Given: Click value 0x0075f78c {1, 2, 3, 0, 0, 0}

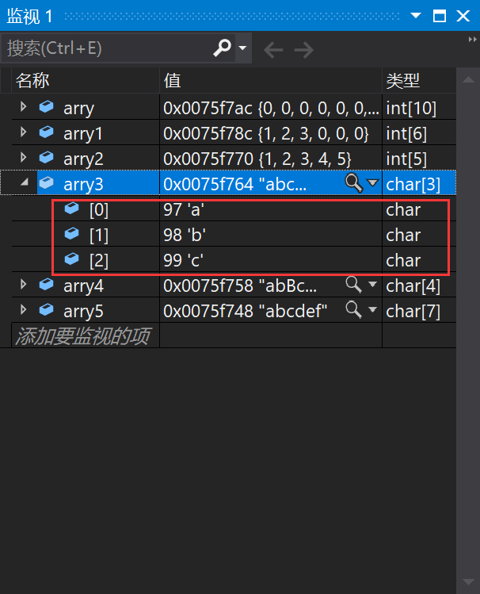Looking at the screenshot, I should (266, 134).
